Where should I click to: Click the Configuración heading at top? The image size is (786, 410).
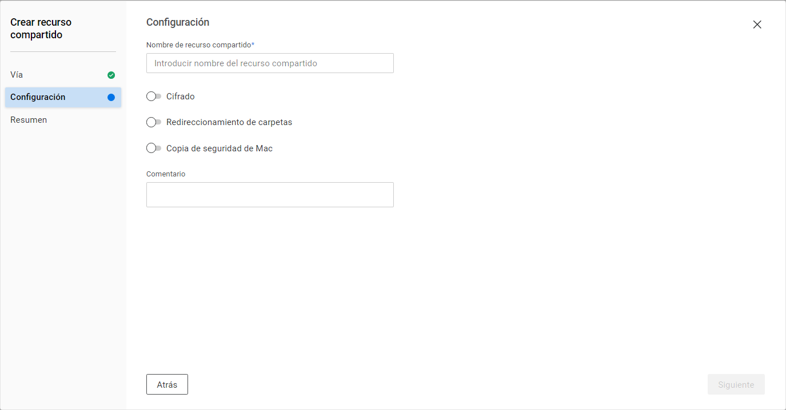click(178, 22)
